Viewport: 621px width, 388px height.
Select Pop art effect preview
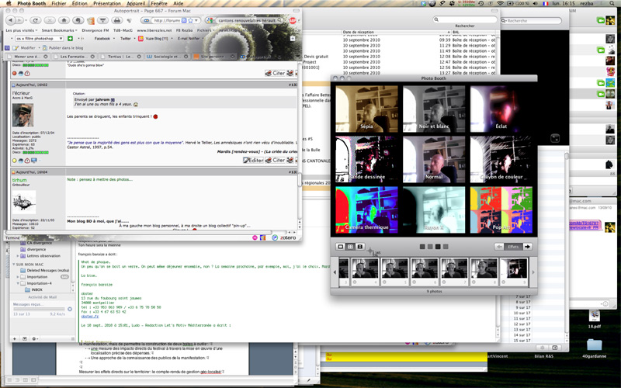pos(501,210)
